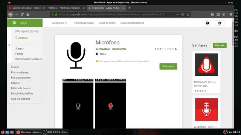Image resolution: width=241 pixels, height=135 pixels.
Task: Open Mi lista de deseos
Action: [21, 88]
